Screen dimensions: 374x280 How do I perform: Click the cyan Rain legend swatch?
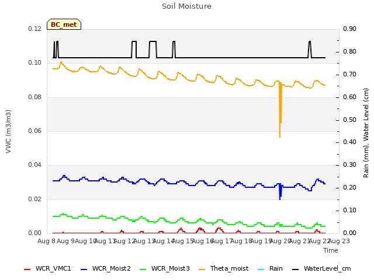point(261,269)
